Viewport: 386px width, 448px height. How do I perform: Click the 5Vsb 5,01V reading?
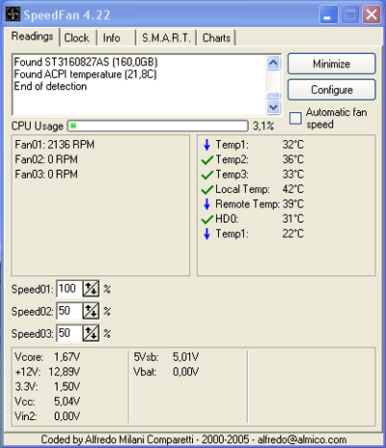166,357
